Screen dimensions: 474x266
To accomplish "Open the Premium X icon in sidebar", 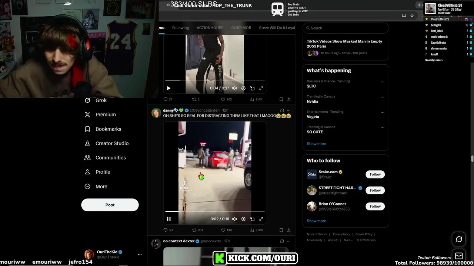I will 87,115.
